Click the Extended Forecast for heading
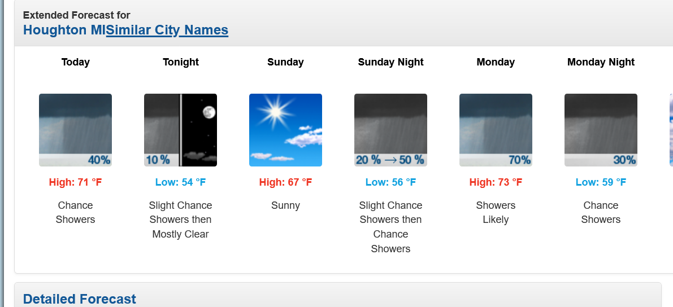Screen dimensions: 673x307 76,15
